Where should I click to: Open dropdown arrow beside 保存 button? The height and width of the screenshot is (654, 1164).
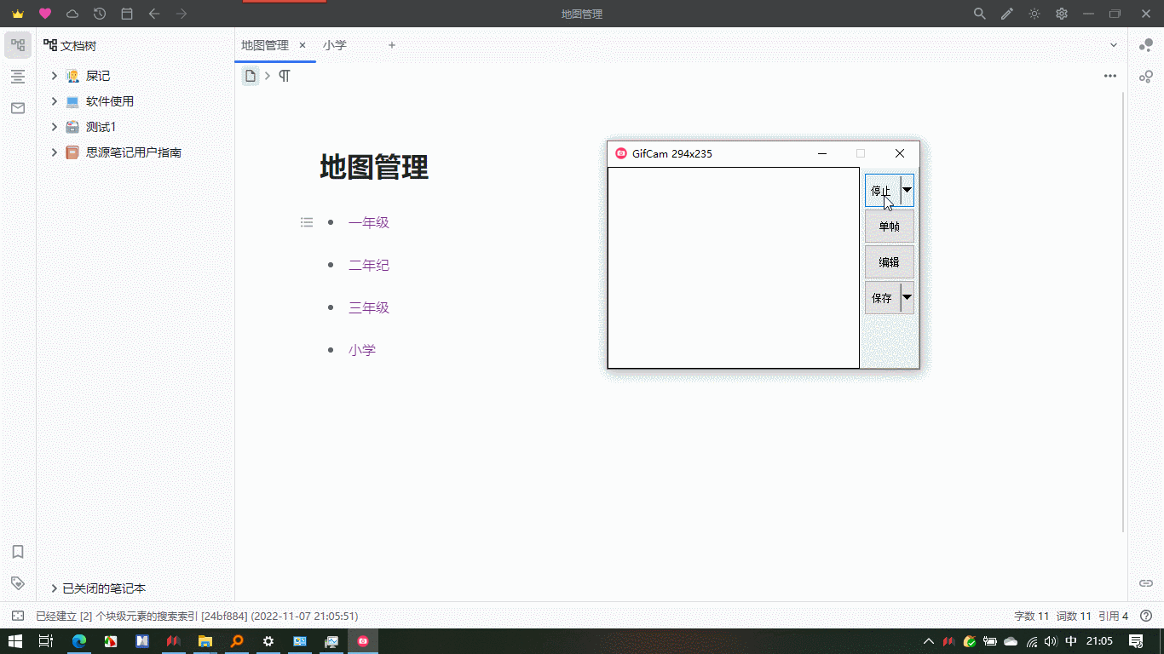click(908, 297)
